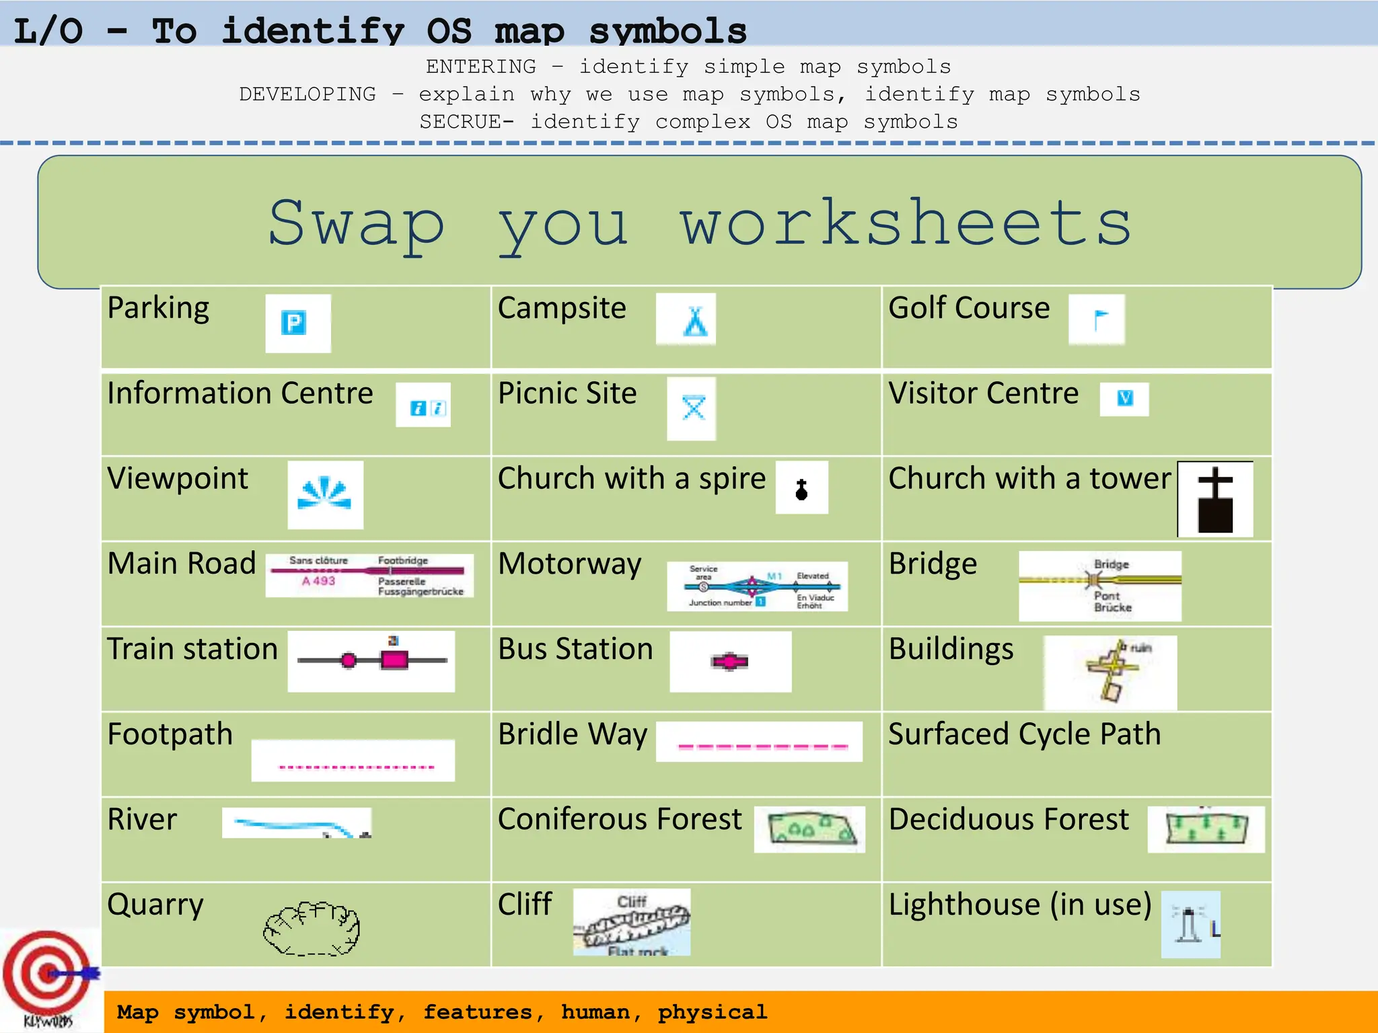This screenshot has height=1033, width=1378.
Task: Click the Motorway M1 junction symbol
Action: coord(758,586)
